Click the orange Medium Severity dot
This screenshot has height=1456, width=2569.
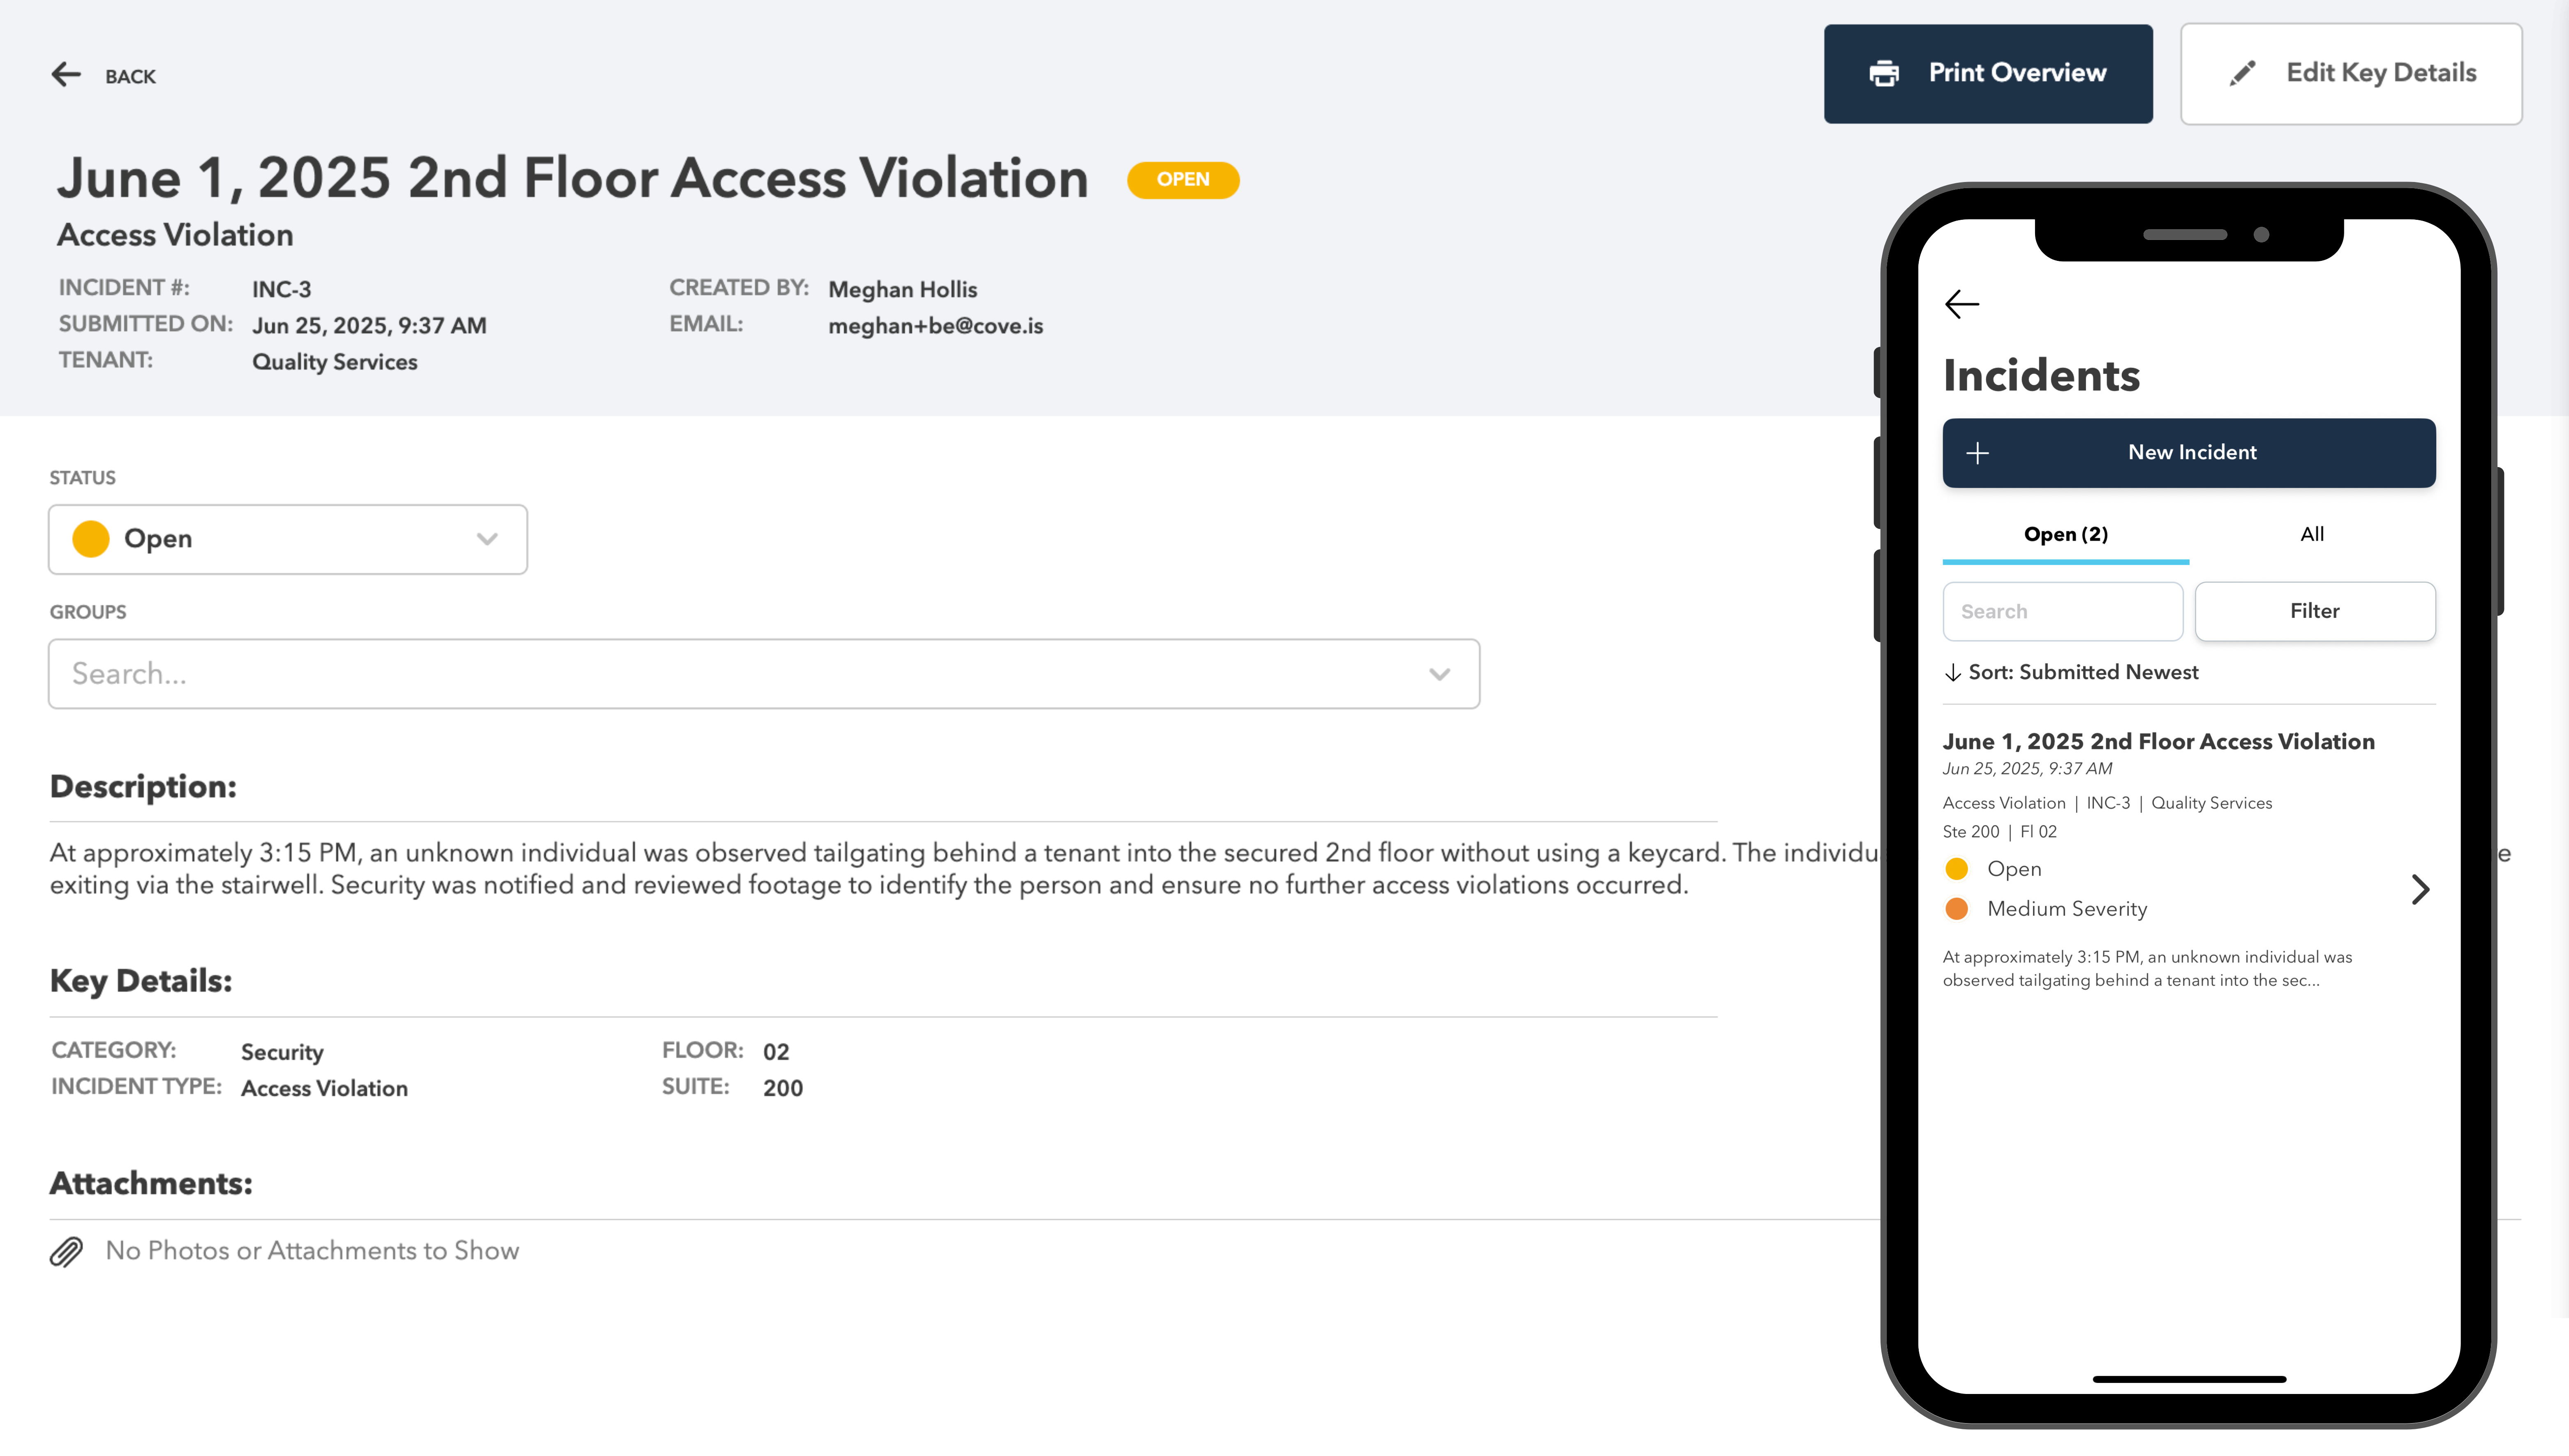coord(1957,909)
